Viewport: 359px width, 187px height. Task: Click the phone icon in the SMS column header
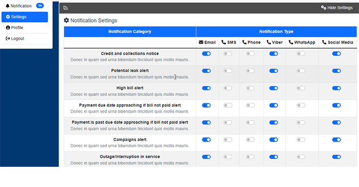[223, 42]
